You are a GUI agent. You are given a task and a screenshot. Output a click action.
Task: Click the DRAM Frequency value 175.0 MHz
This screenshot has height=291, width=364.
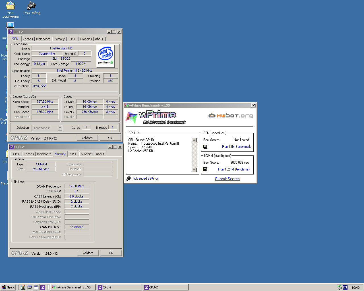[76, 186]
